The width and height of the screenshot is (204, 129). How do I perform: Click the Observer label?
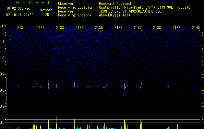(66, 4)
